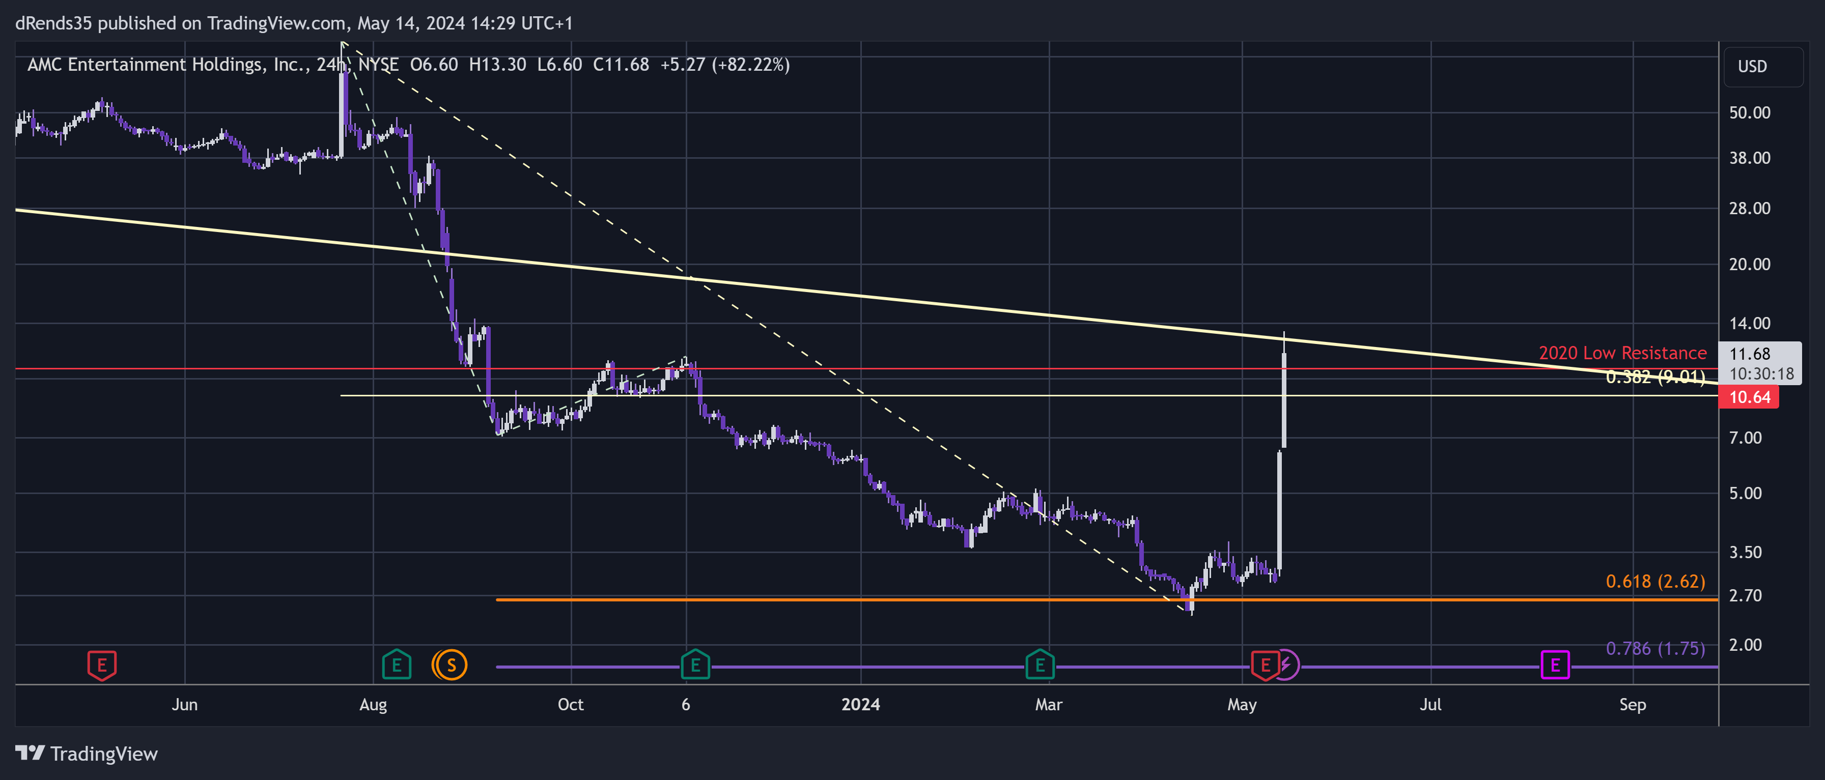Screen dimensions: 1825x780
Task: Click the 3.50 price axis label
Action: 1745,552
